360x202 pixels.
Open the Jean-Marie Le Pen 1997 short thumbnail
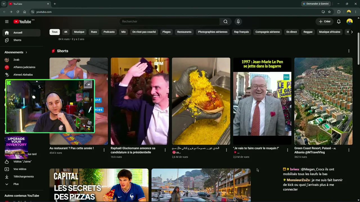coord(262,101)
